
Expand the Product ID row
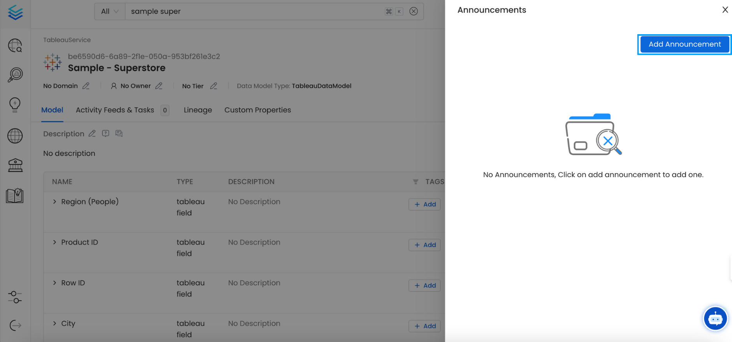pyautogui.click(x=55, y=242)
